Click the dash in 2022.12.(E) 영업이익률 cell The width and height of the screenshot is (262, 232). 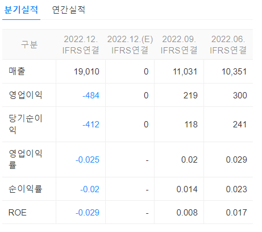tap(147, 161)
